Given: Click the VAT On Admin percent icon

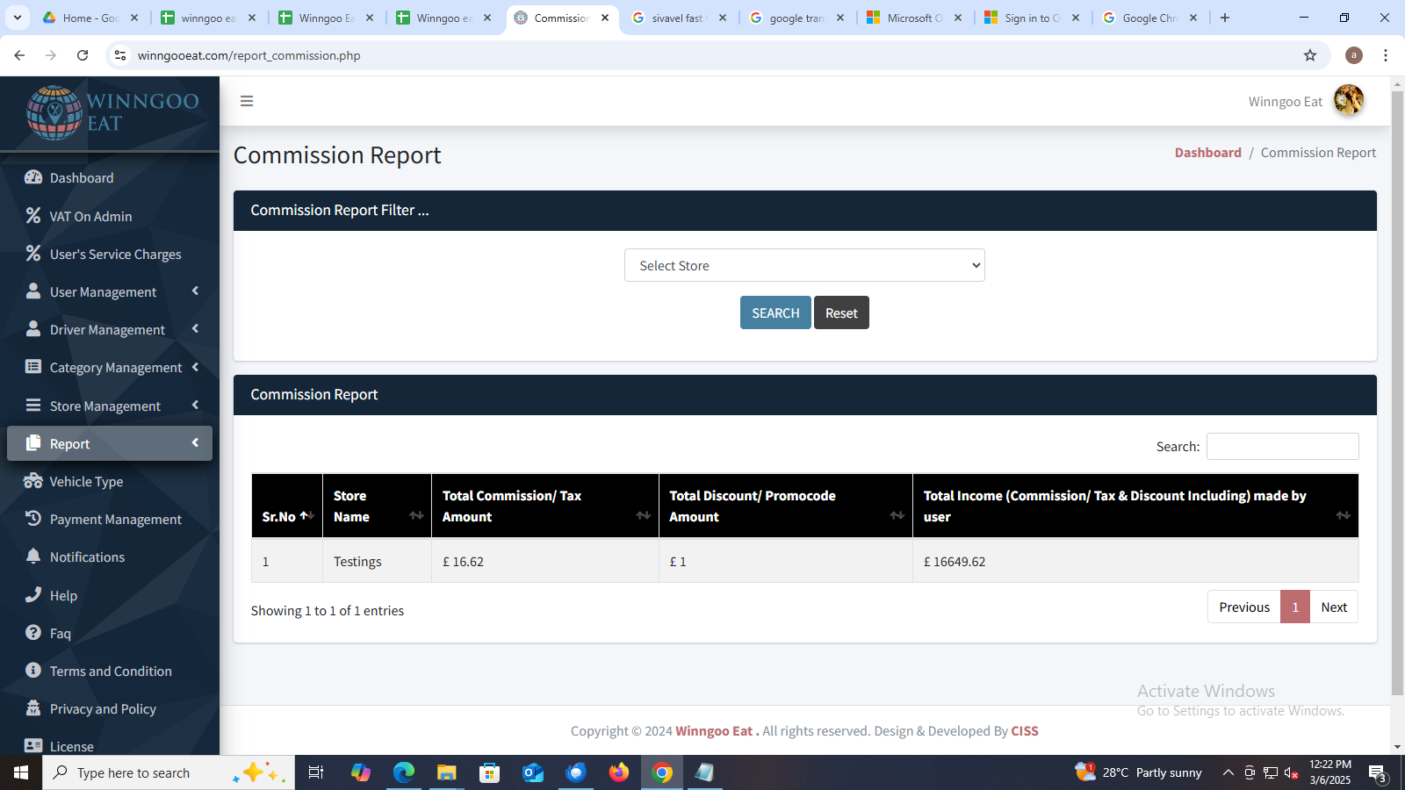Looking at the screenshot, I should click(x=33, y=215).
